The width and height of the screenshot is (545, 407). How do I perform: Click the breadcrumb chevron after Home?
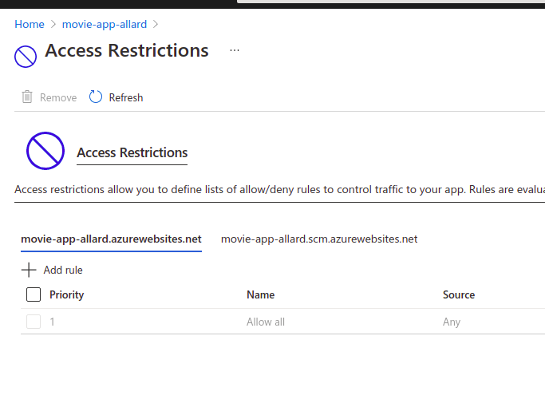tap(53, 25)
